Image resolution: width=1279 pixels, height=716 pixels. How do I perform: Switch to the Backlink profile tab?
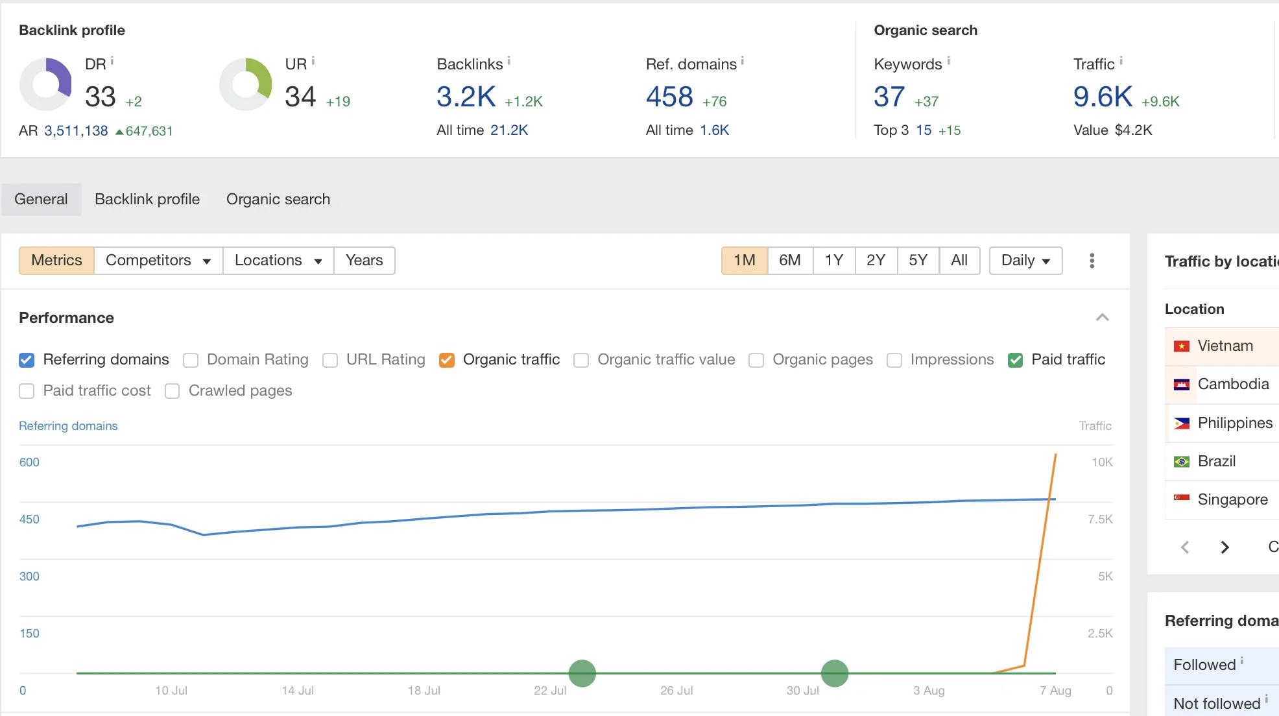(147, 198)
